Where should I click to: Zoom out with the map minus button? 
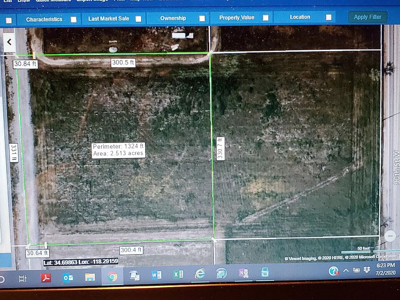[390, 236]
